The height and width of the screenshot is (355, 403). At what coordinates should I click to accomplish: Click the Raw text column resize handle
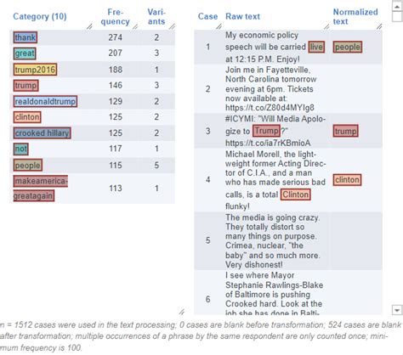click(326, 26)
